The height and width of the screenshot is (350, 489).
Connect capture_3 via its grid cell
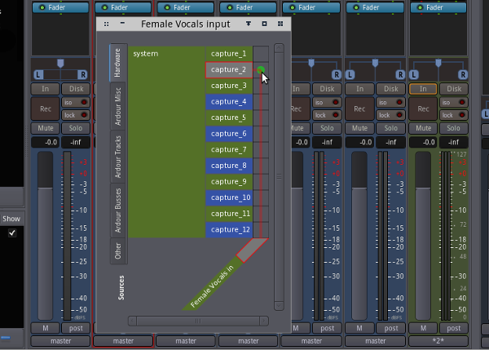point(261,86)
